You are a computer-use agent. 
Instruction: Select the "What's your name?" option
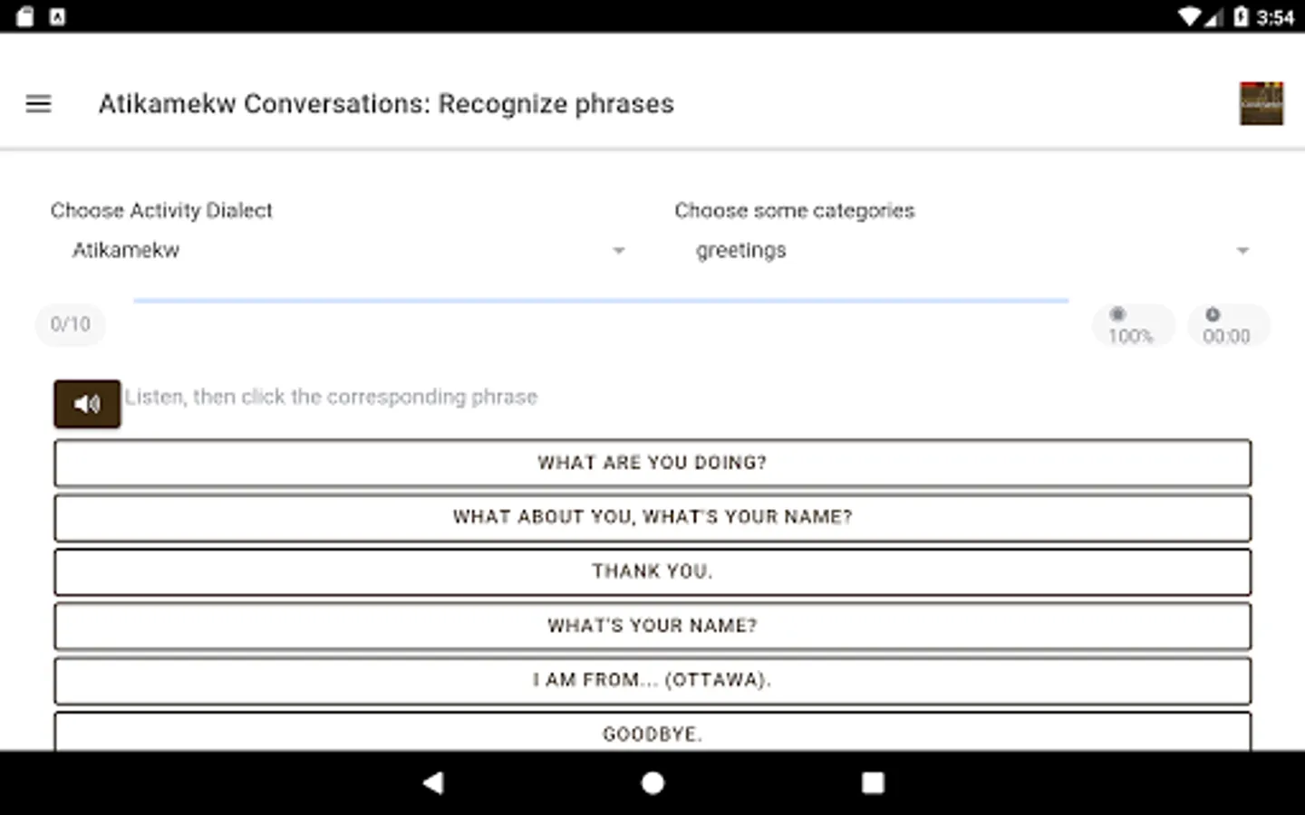652,626
